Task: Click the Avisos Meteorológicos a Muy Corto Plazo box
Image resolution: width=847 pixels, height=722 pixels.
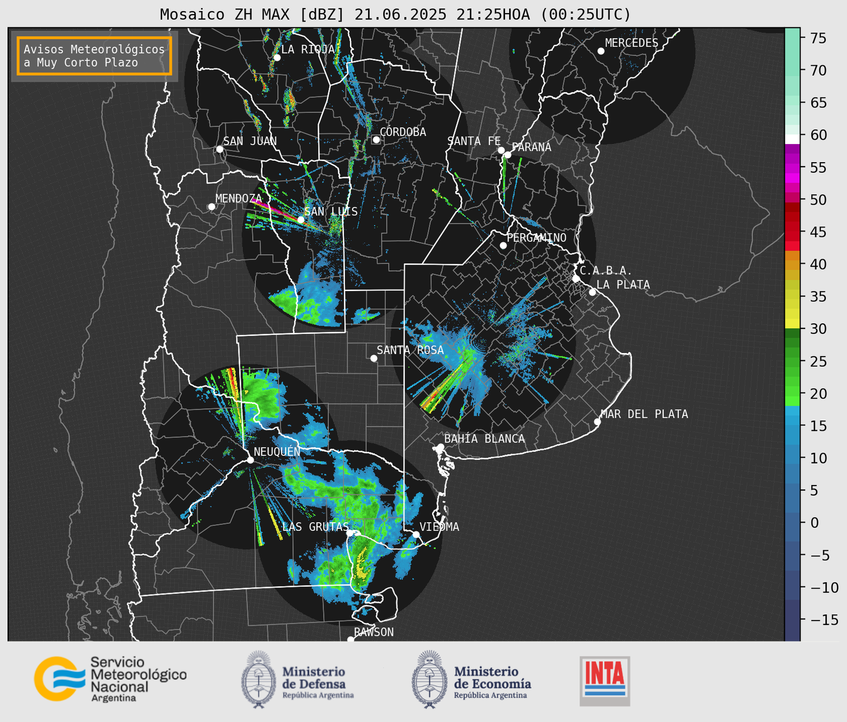Action: pos(94,56)
